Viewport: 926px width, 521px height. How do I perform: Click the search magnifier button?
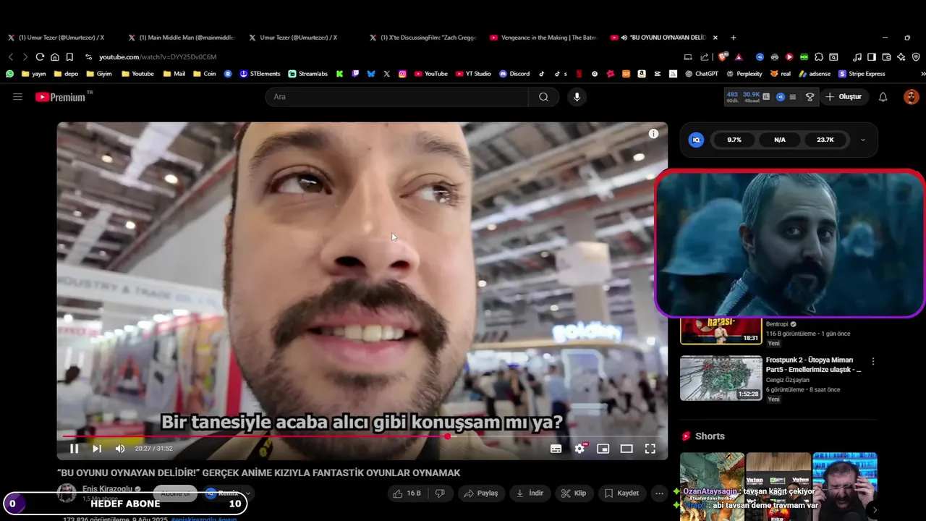[x=543, y=97]
